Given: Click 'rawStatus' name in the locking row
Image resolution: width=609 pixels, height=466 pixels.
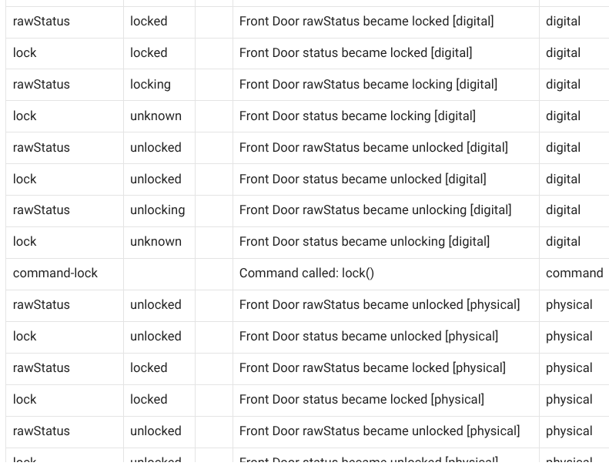Looking at the screenshot, I should 41,84.
